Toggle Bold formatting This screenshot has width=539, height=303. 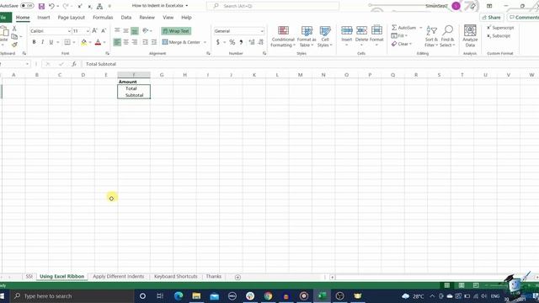34,42
